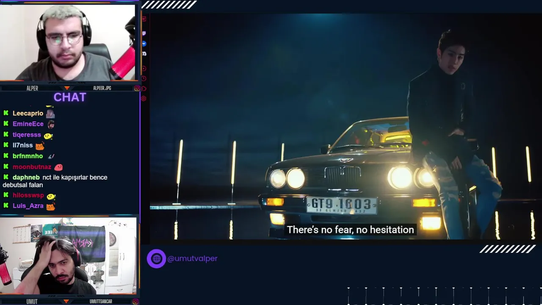Click the Kick badge next to tiqeresss
Viewport: 542px width, 305px height.
tap(6, 135)
